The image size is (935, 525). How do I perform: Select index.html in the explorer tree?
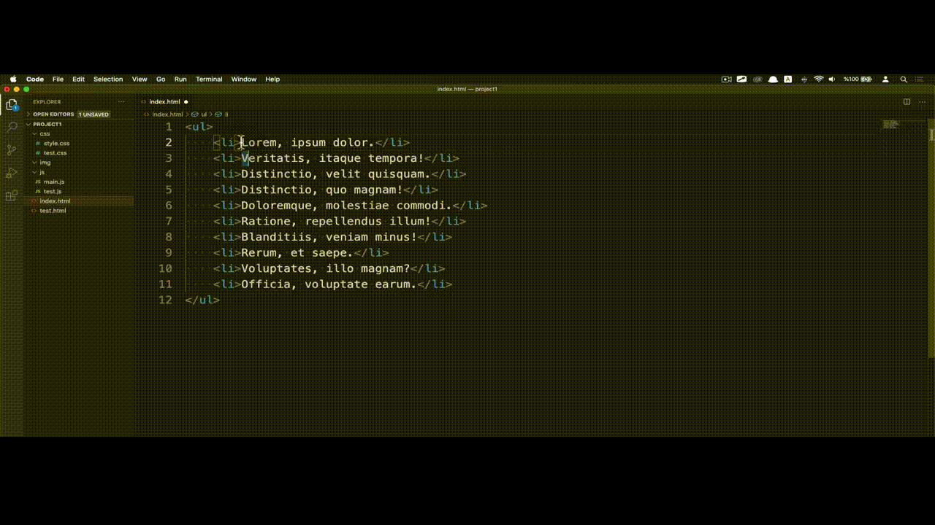coord(55,201)
